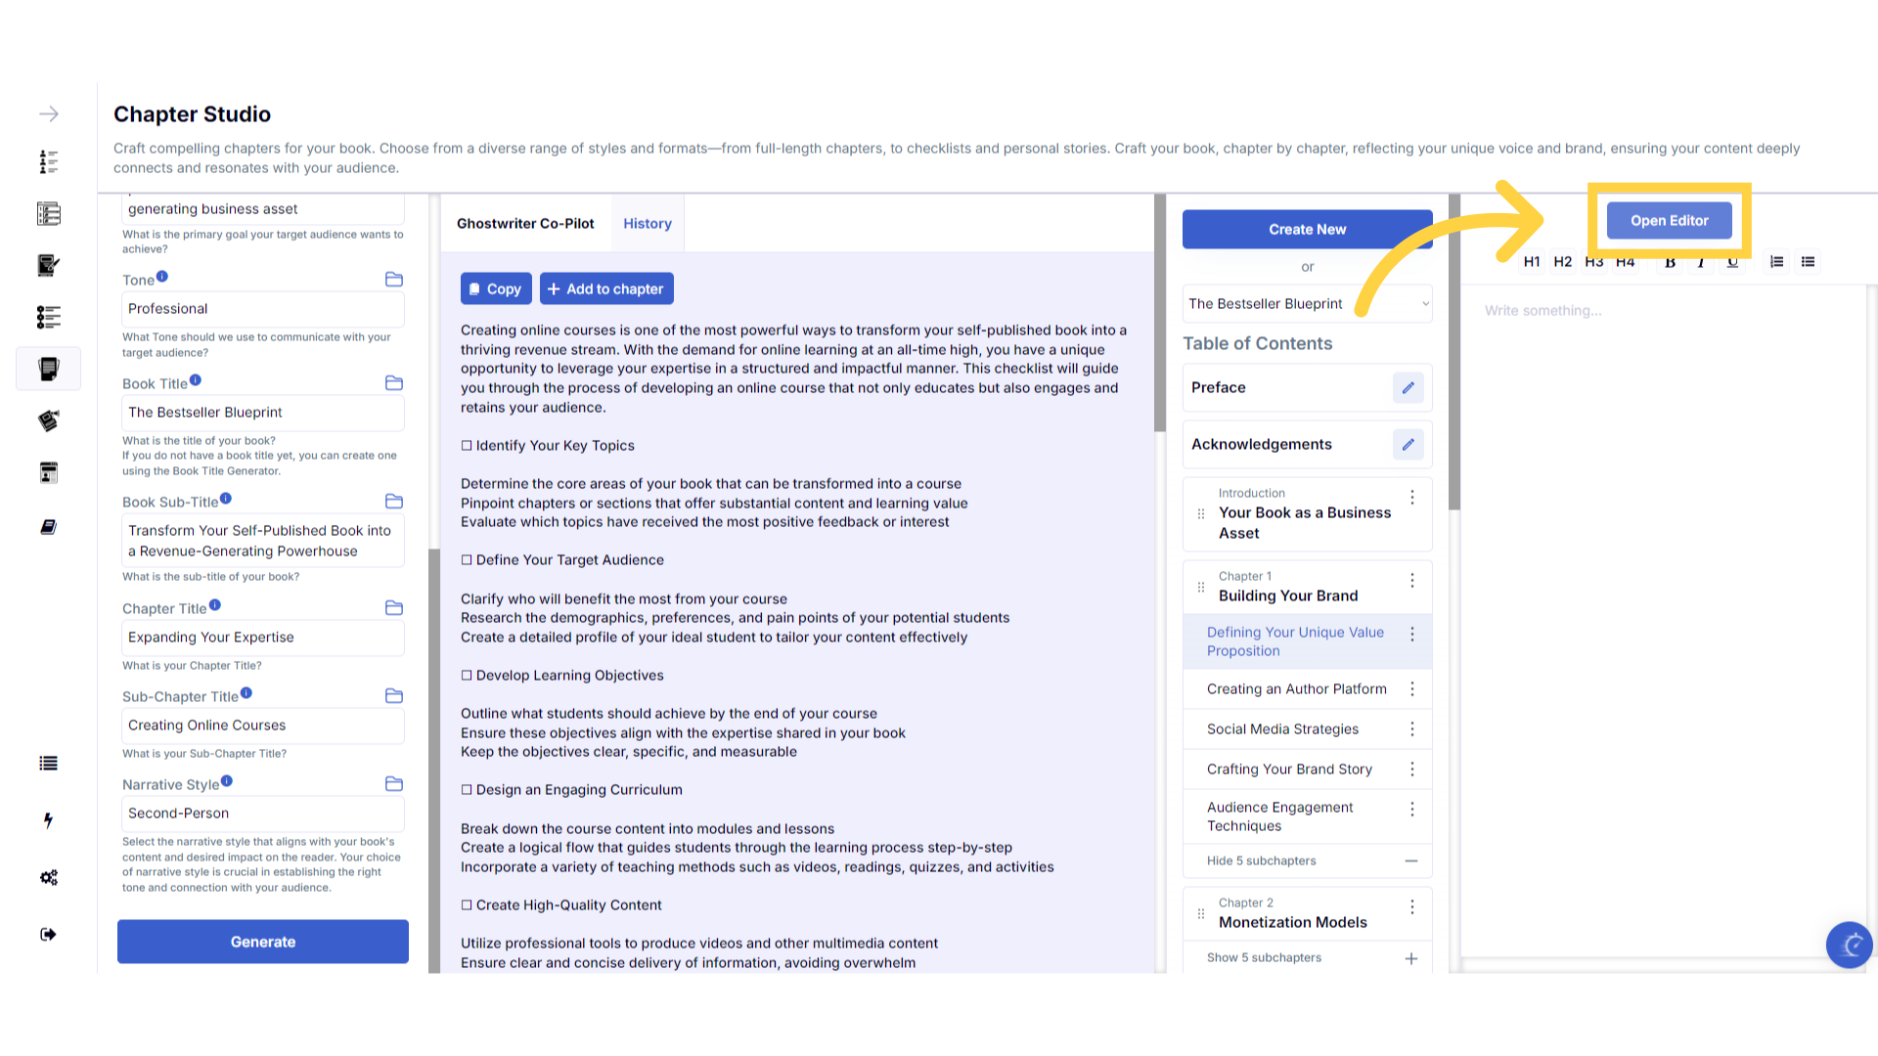Click the Add to chapter button

(x=606, y=289)
